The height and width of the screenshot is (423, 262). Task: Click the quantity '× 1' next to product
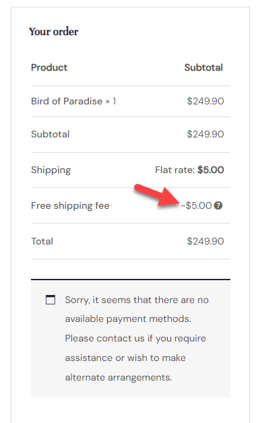pyautogui.click(x=110, y=101)
